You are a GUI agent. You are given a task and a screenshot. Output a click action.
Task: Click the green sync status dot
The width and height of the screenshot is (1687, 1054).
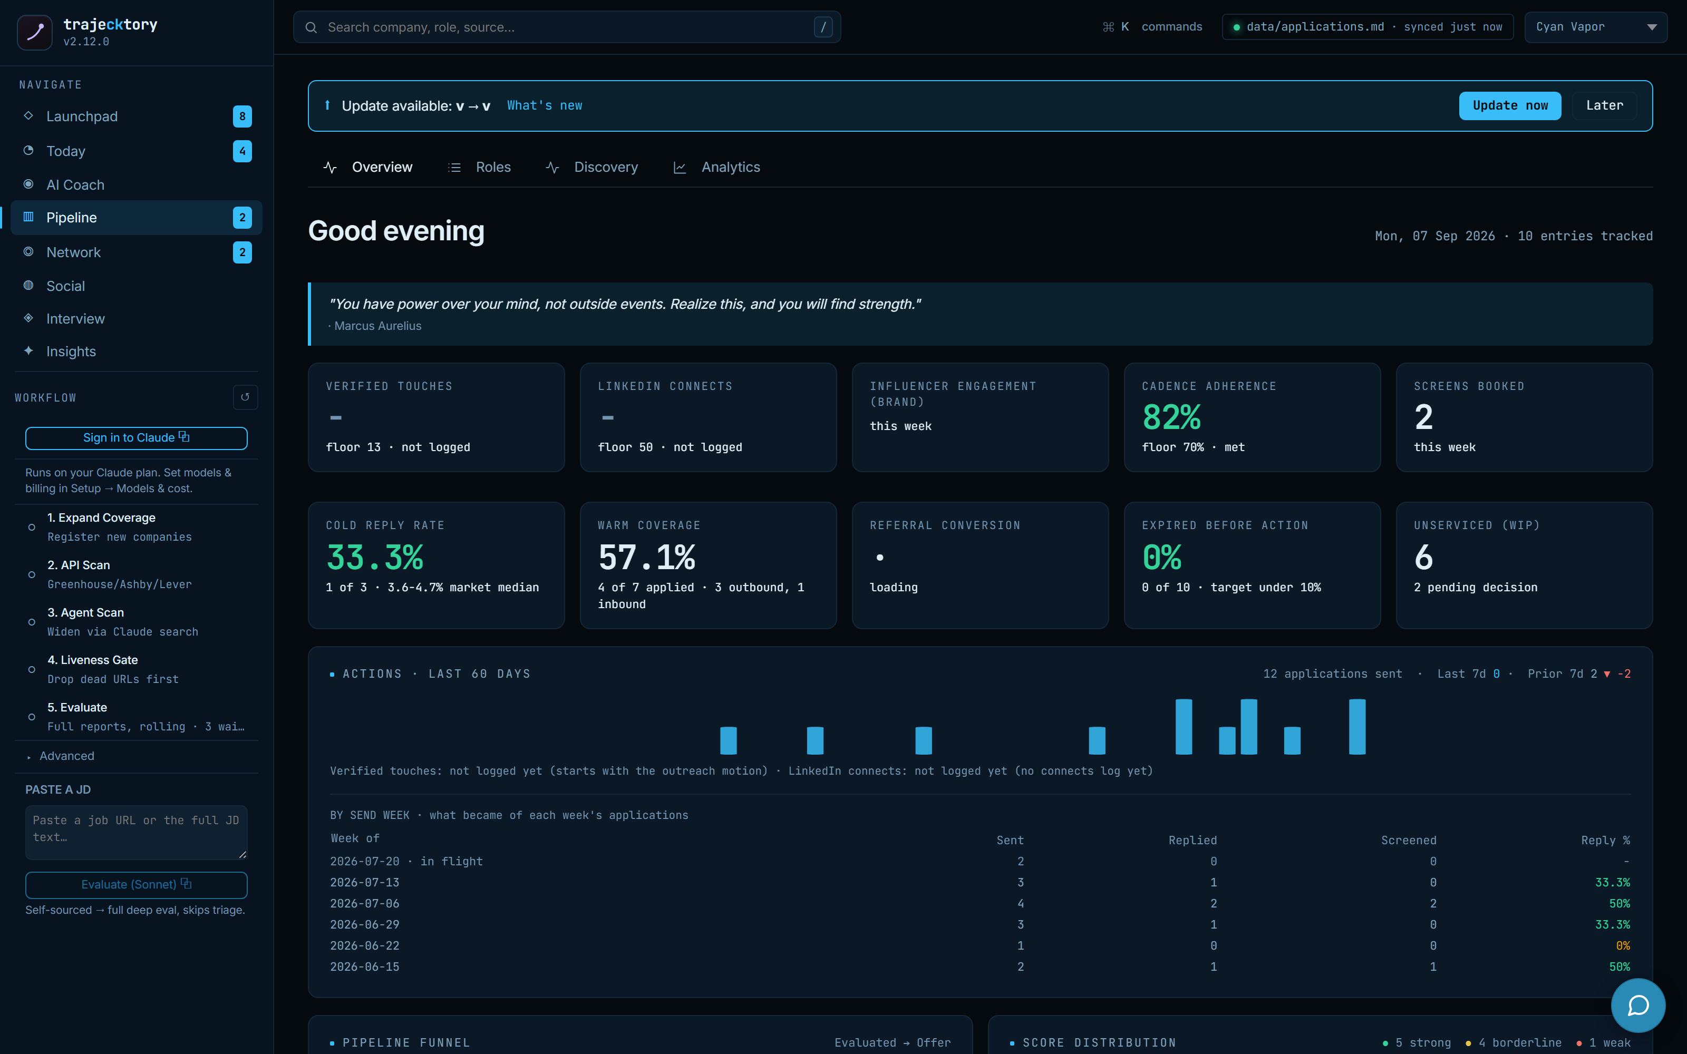pos(1237,27)
